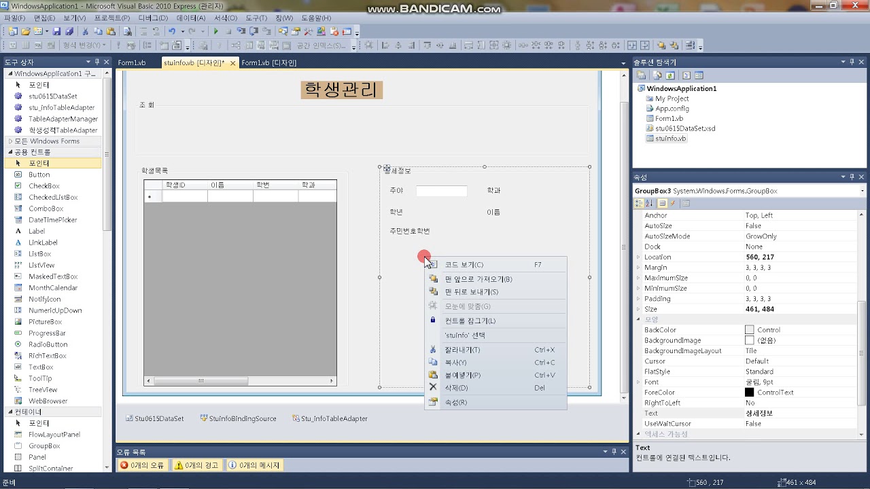This screenshot has height=489, width=870.
Task: Click the 주야 textbox on the form
Action: coord(442,191)
